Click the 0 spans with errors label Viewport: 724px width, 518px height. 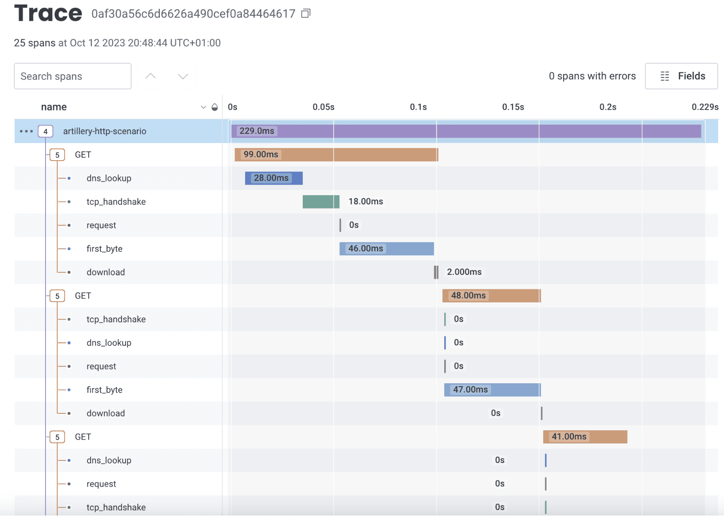(592, 76)
